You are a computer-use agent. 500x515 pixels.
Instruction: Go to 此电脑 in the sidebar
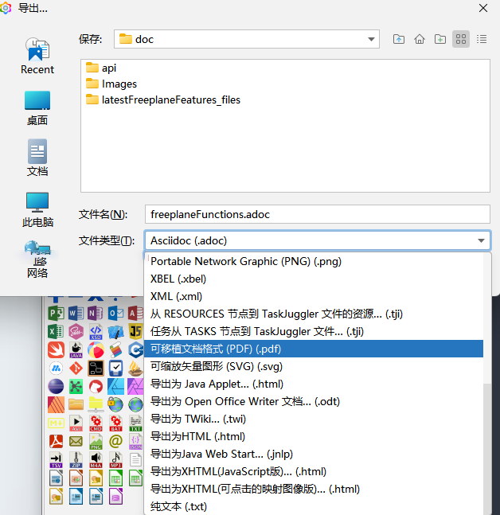click(37, 209)
